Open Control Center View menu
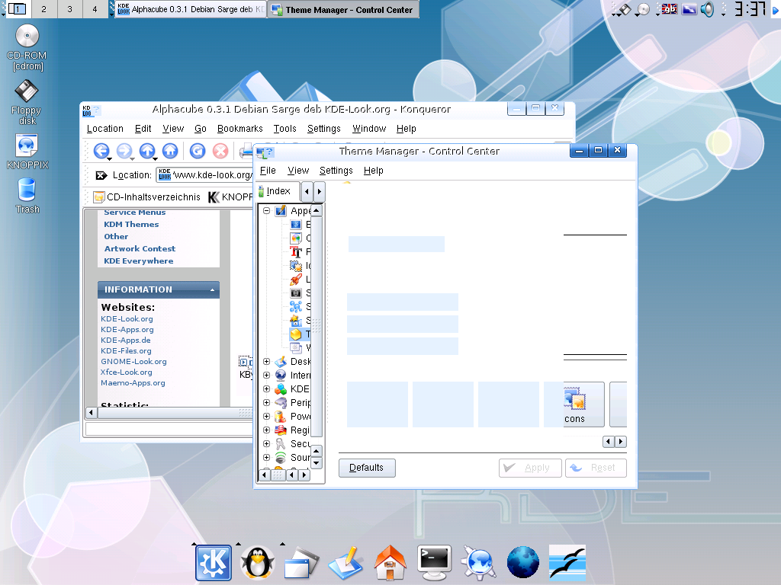The height and width of the screenshot is (585, 781). (x=298, y=171)
